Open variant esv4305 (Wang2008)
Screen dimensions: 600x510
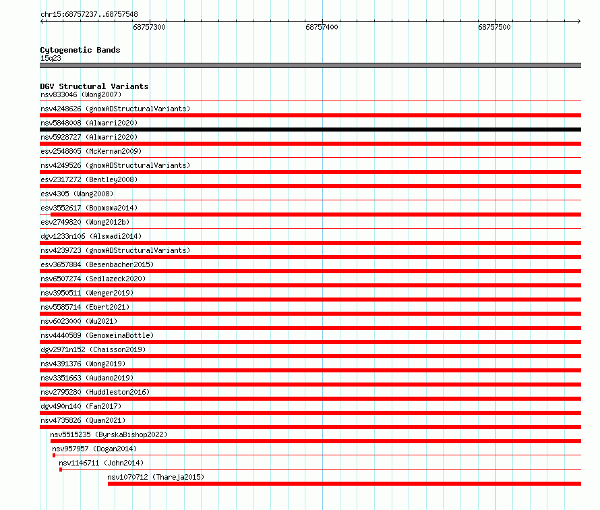[77, 194]
